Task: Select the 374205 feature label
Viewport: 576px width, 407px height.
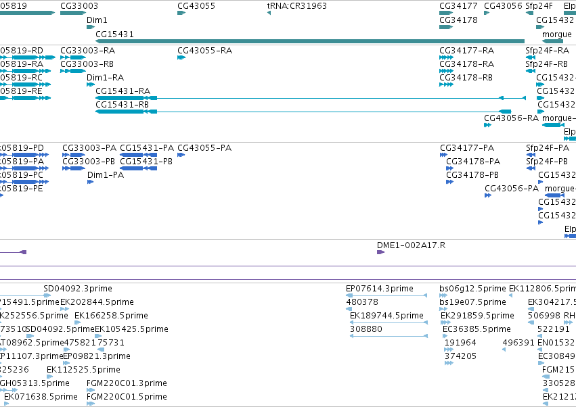Action: point(460,356)
